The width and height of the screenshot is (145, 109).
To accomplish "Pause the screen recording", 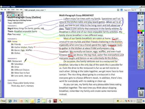I will click(16, 15).
